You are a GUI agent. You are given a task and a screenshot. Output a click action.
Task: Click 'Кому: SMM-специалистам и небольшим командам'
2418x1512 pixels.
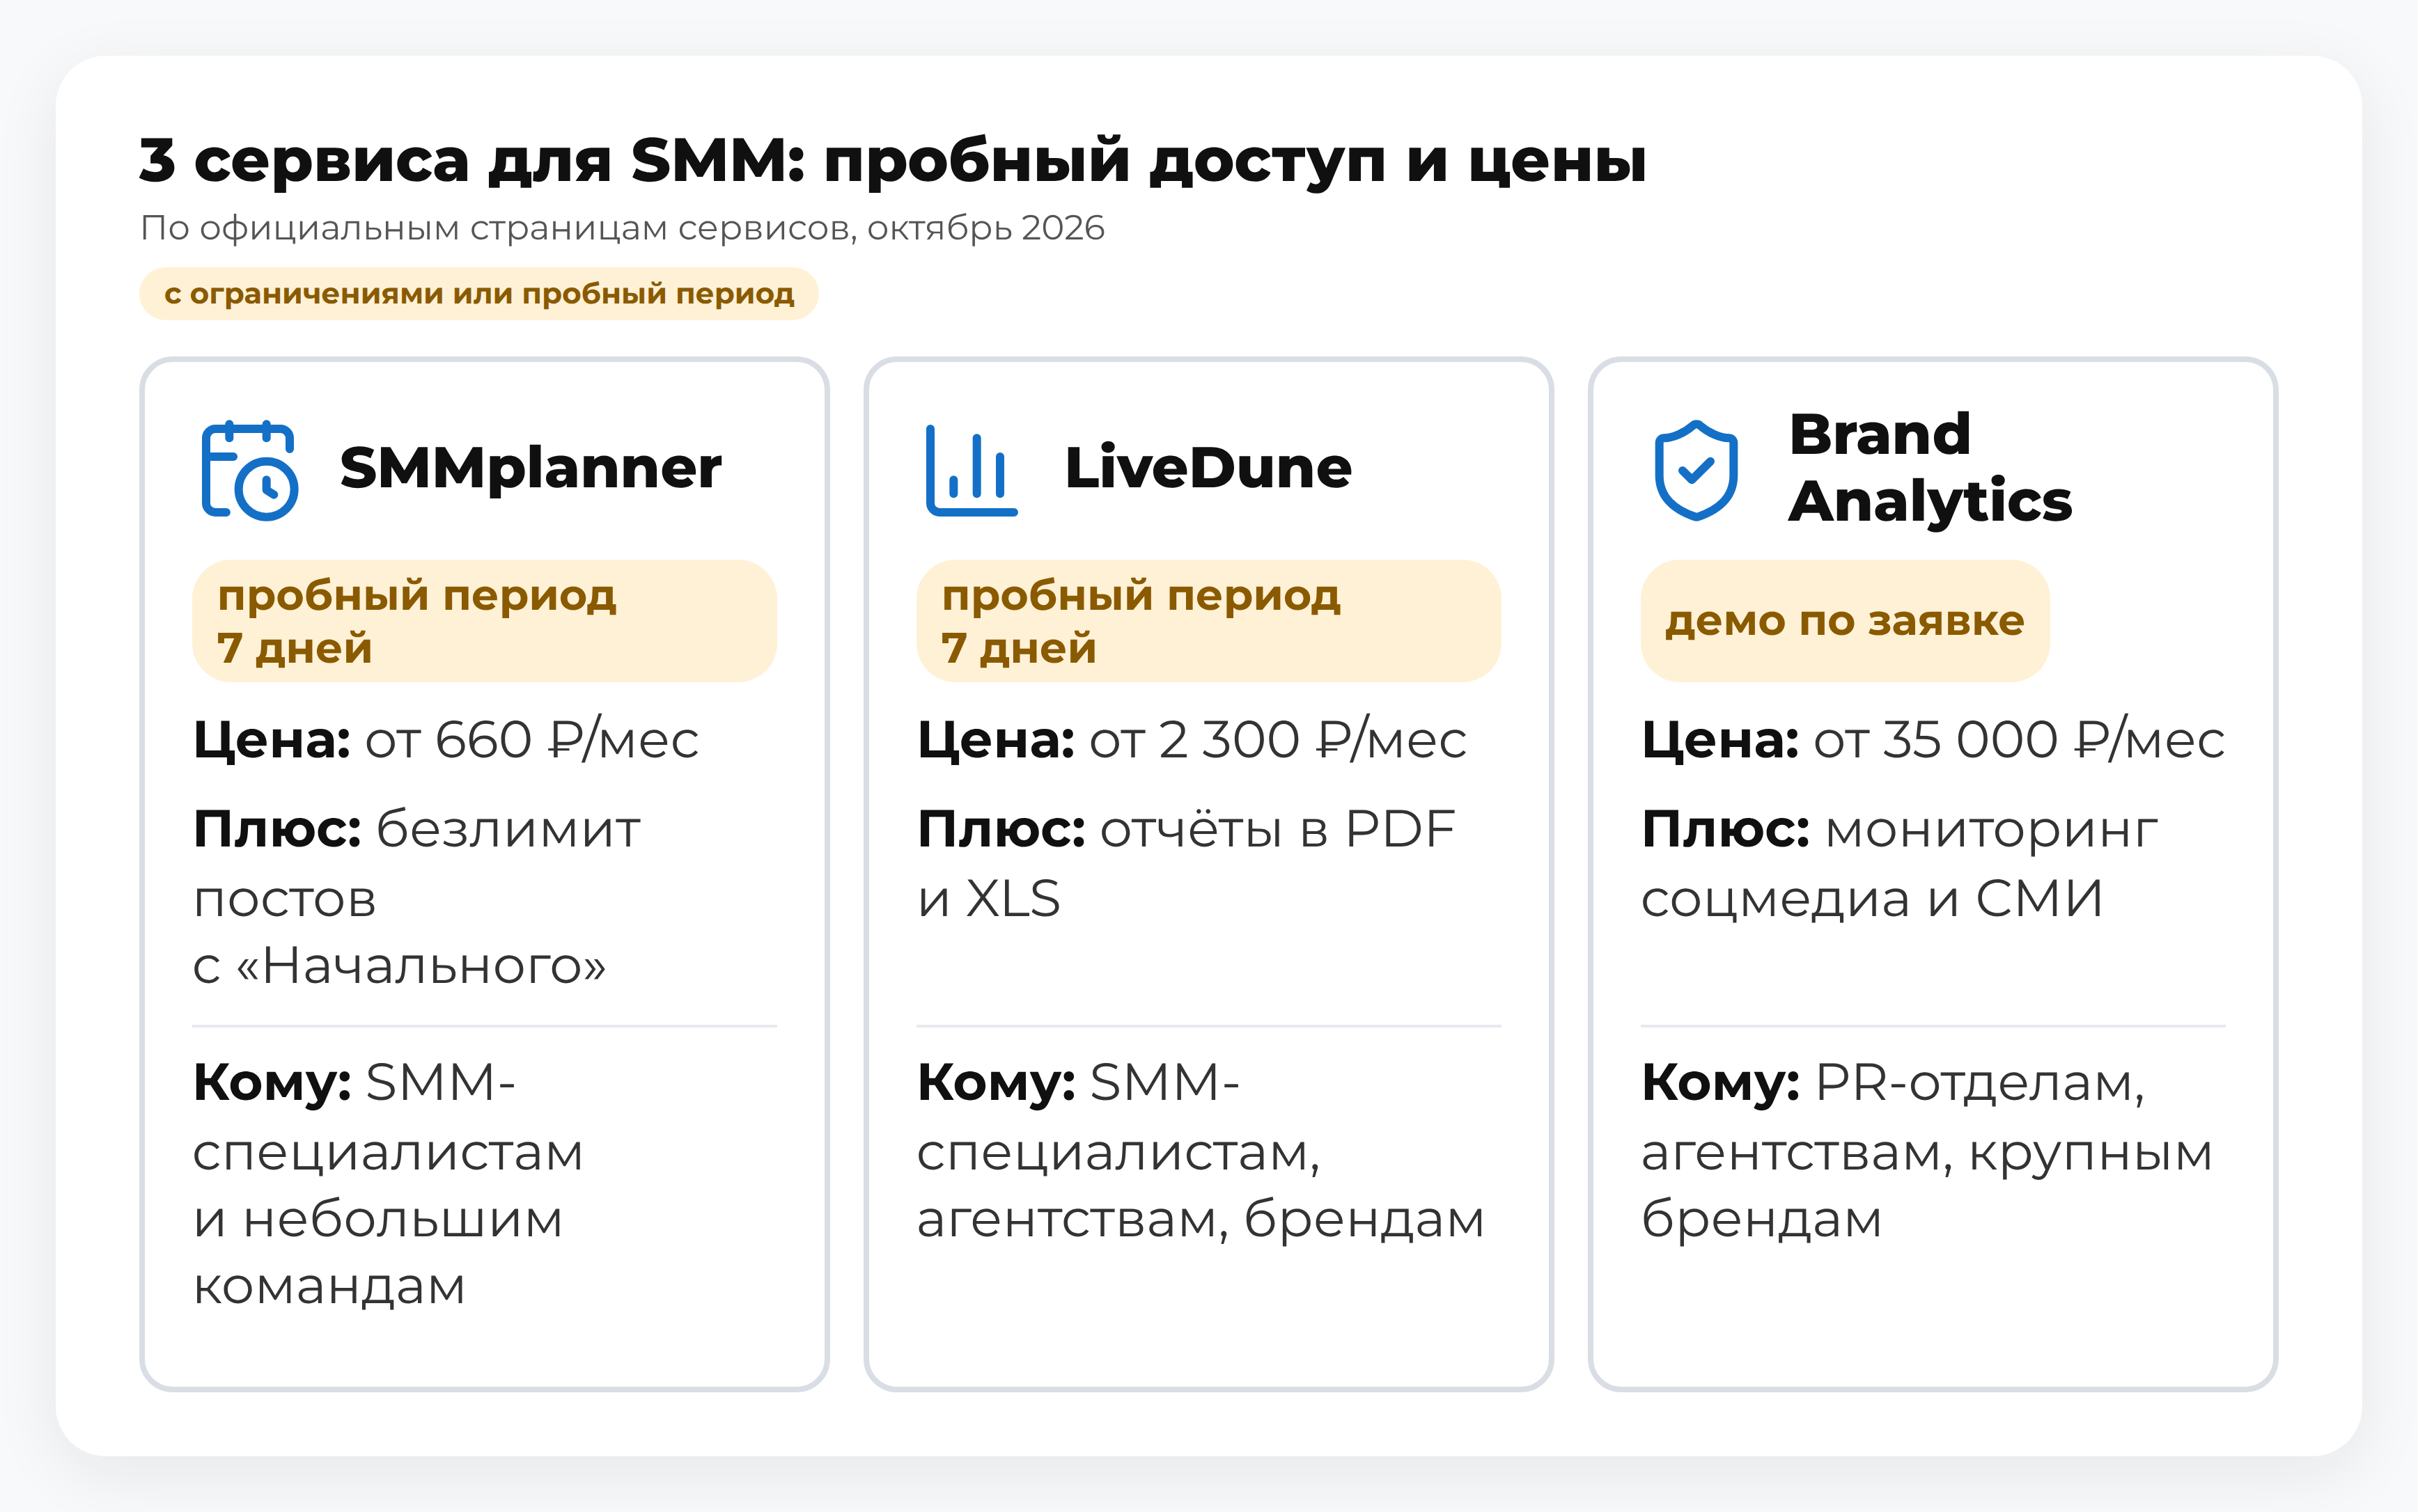pos(388,1184)
